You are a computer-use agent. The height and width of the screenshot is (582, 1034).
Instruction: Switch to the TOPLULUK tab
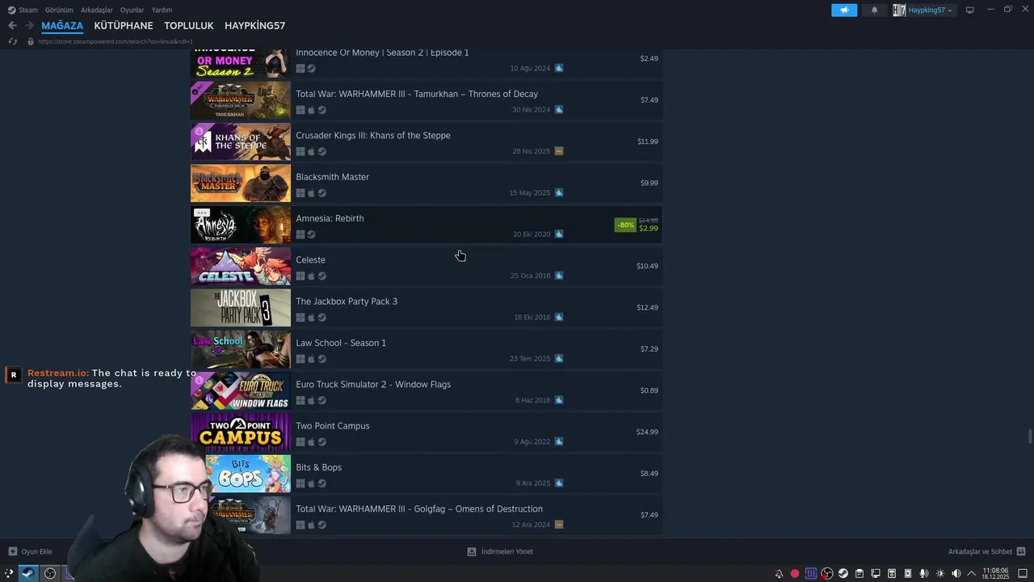click(189, 26)
